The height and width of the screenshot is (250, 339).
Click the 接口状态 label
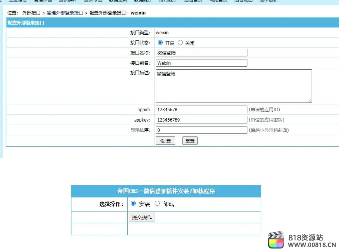[140, 43]
